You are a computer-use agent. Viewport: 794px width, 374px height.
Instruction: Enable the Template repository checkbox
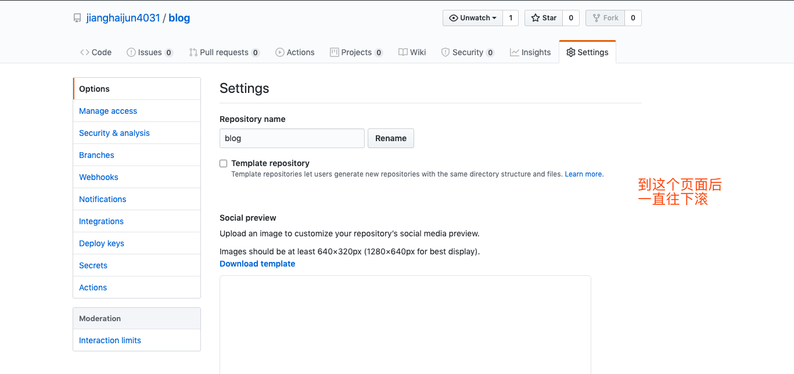click(x=224, y=164)
